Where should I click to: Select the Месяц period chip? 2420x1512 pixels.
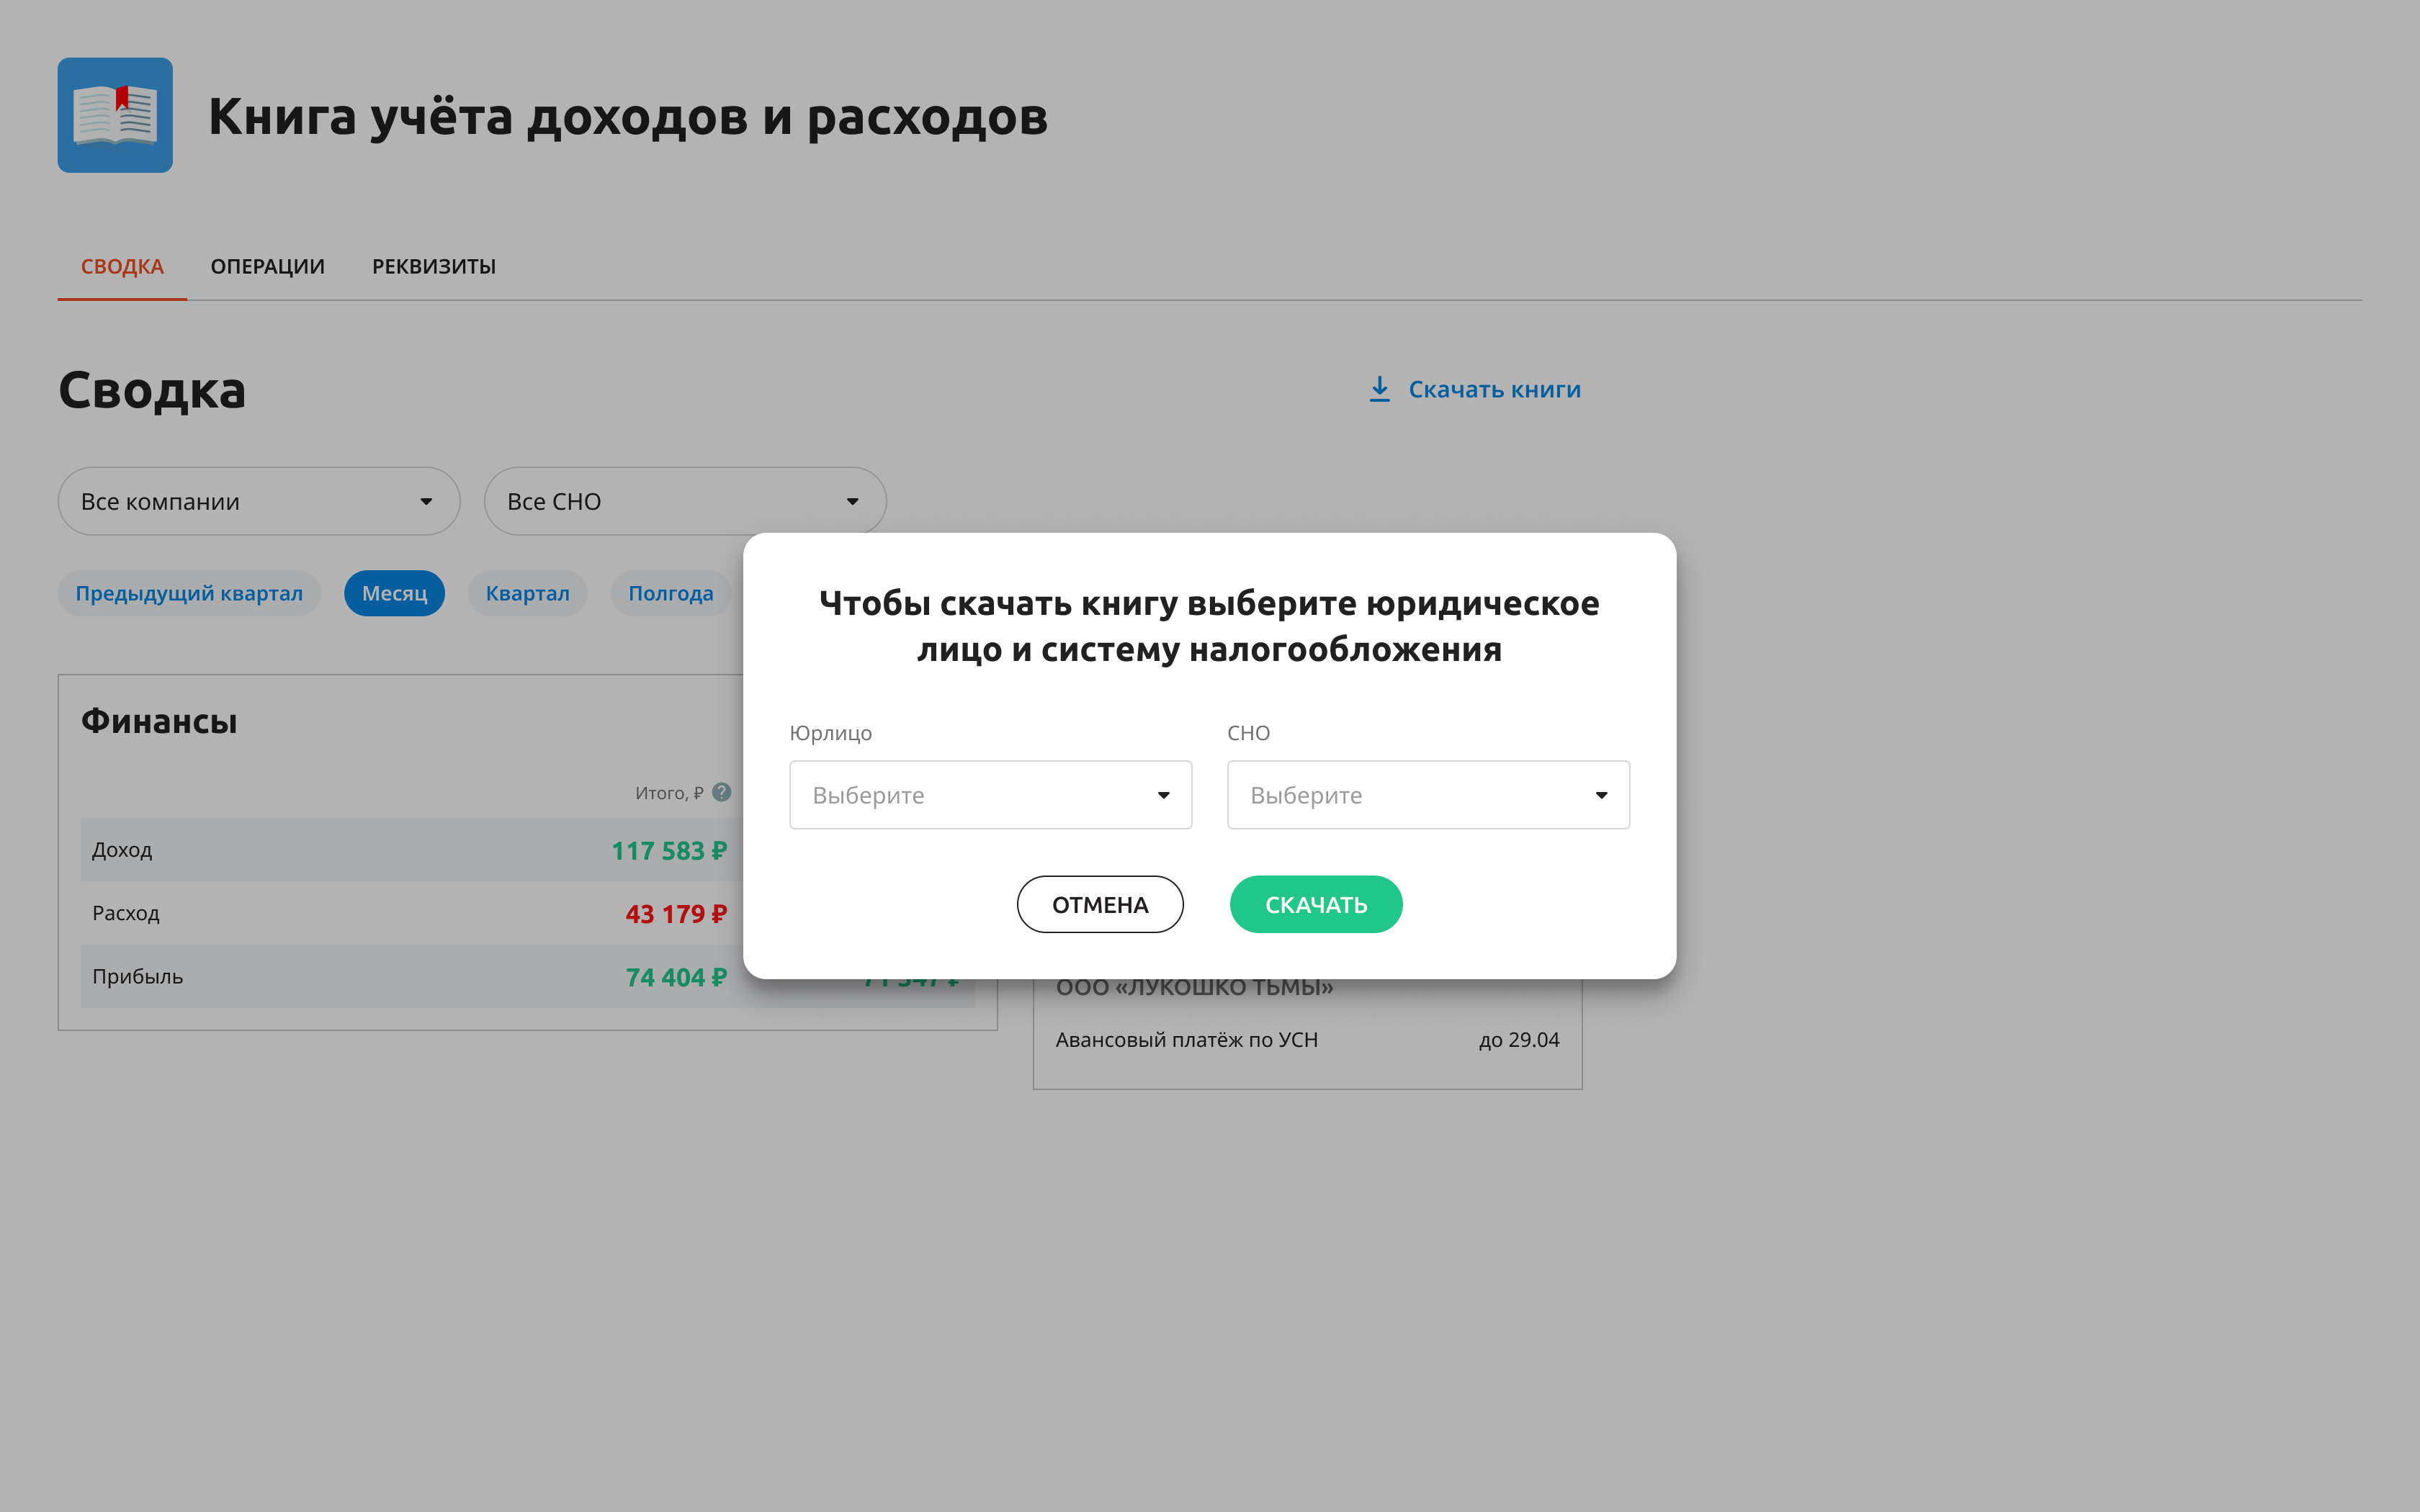[x=394, y=593]
